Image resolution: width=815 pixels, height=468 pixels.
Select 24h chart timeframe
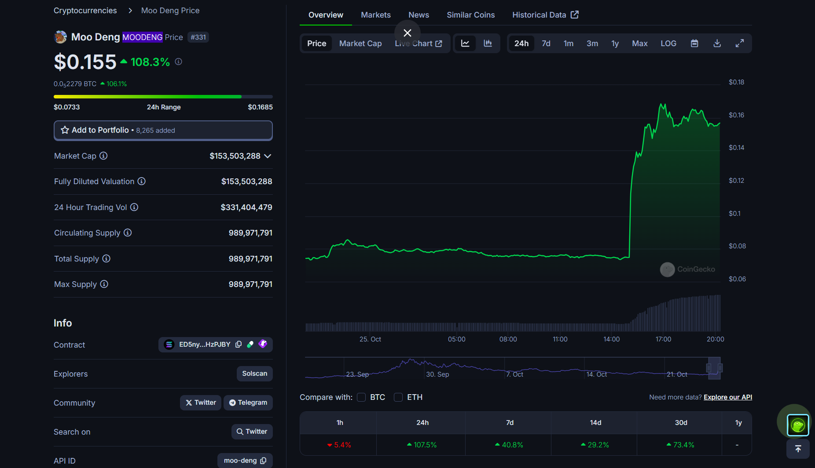click(521, 43)
